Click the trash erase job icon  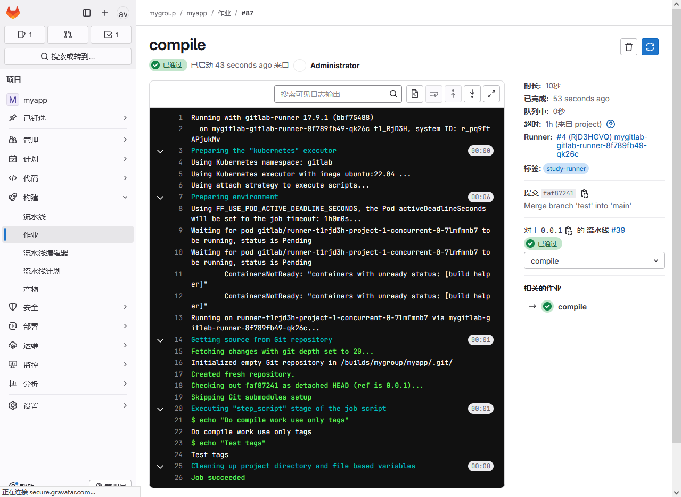(629, 47)
